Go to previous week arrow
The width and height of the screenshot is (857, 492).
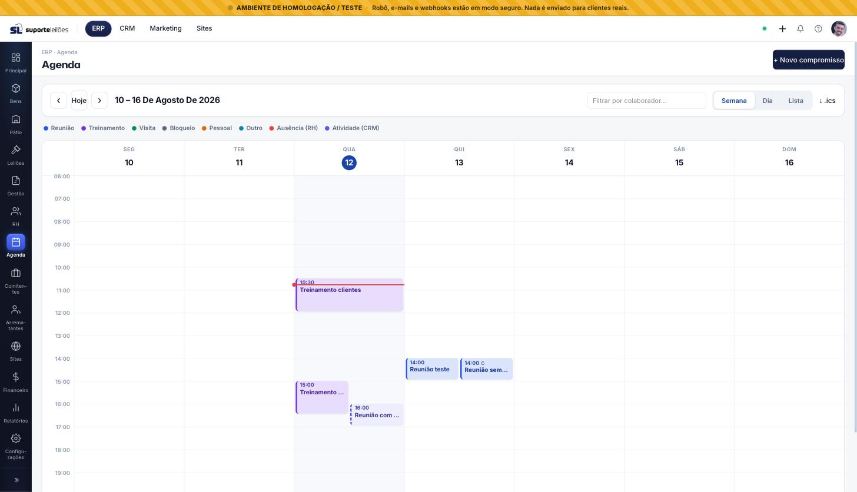coord(58,101)
